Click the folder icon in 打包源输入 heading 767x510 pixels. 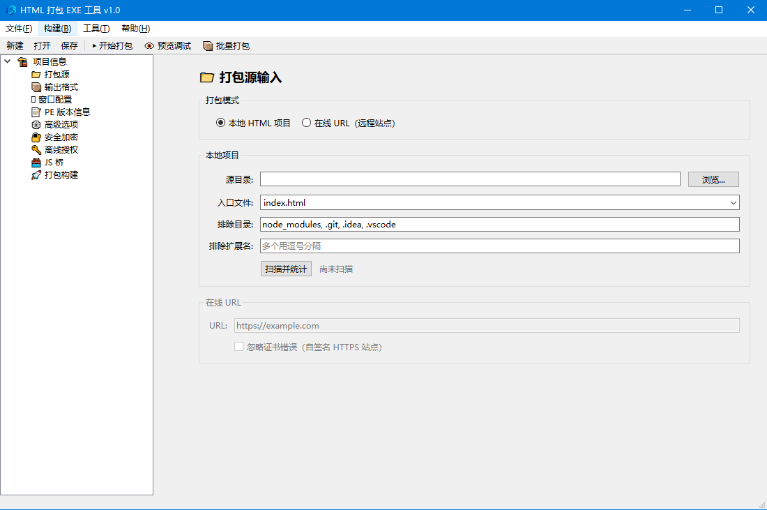tap(207, 77)
